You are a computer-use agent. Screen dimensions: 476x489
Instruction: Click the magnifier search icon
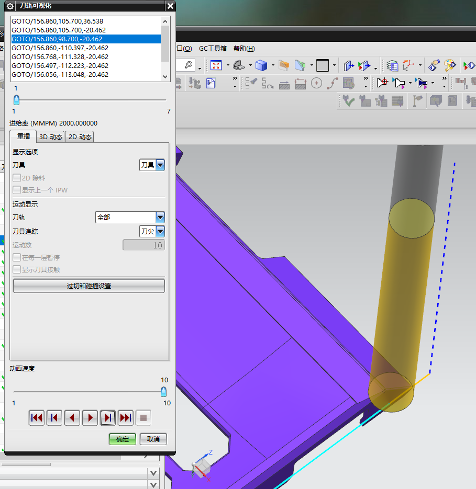pyautogui.click(x=189, y=65)
